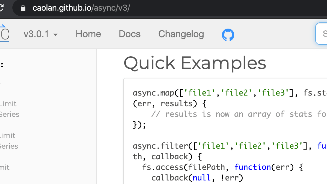Click the 'results is now an array' comment
Image resolution: width=327 pixels, height=184 pixels.
click(x=239, y=114)
